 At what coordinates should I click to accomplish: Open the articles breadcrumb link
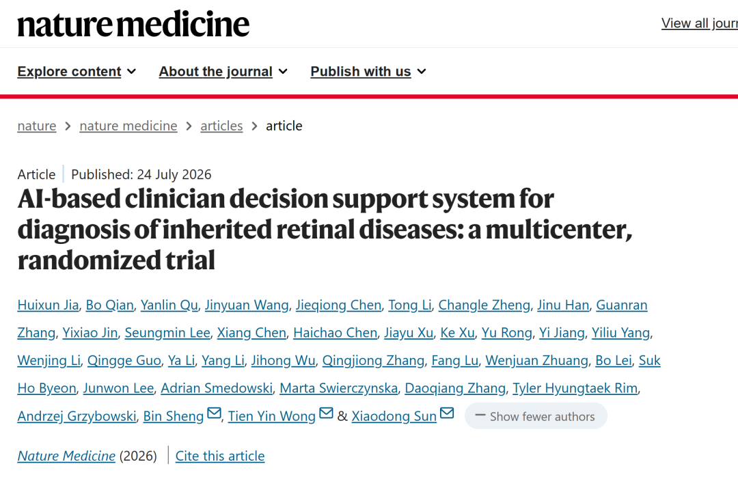(221, 126)
